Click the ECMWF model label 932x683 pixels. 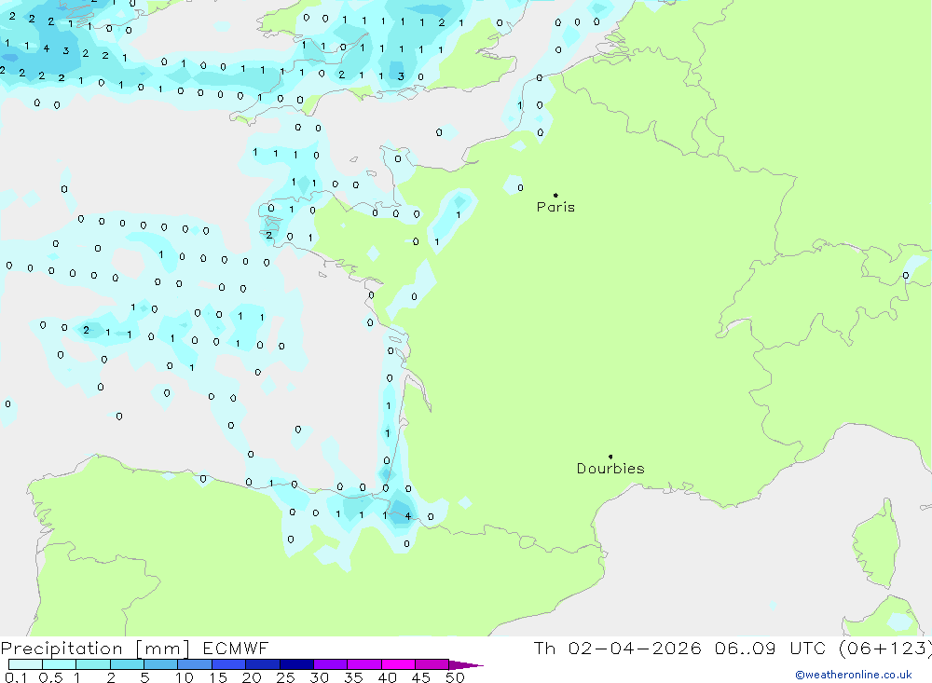(236, 648)
